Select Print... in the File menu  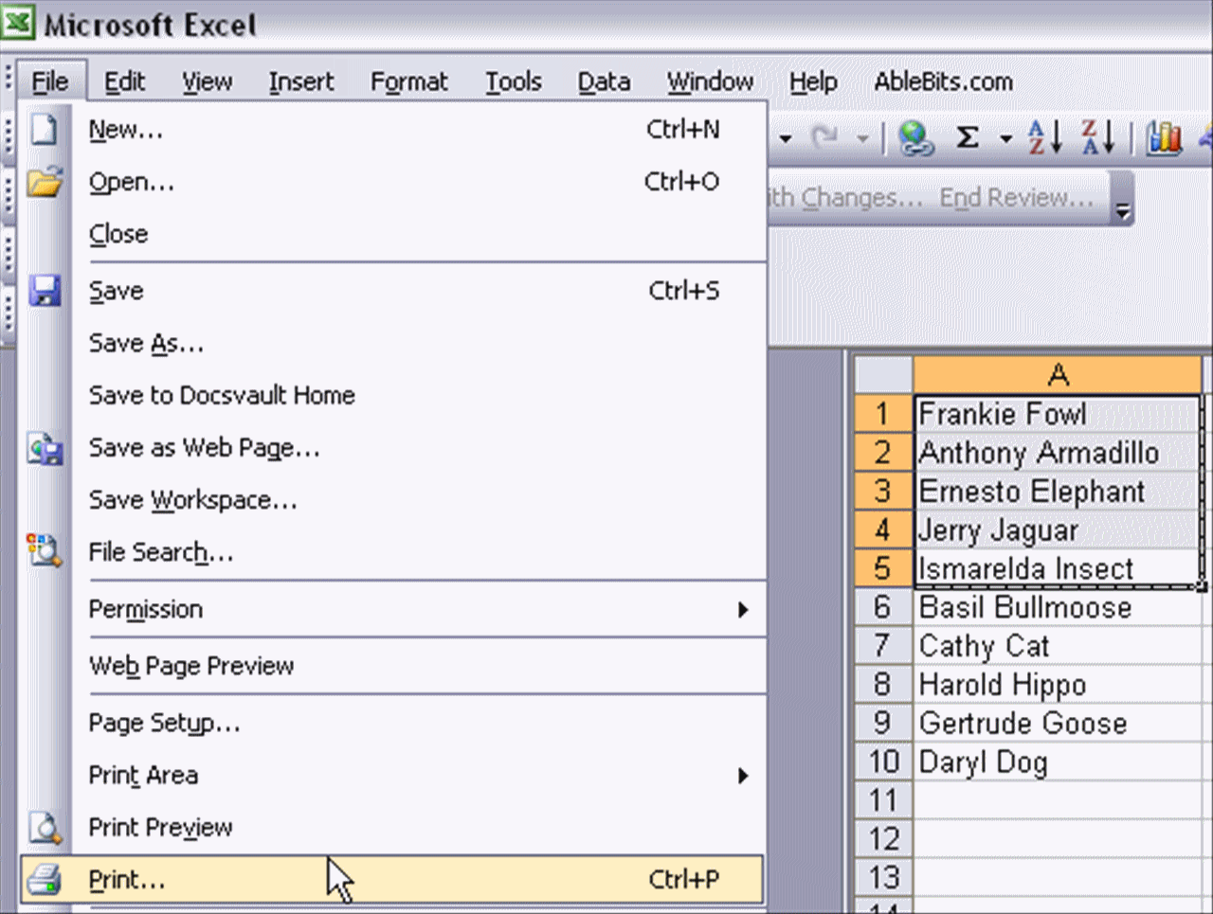391,880
